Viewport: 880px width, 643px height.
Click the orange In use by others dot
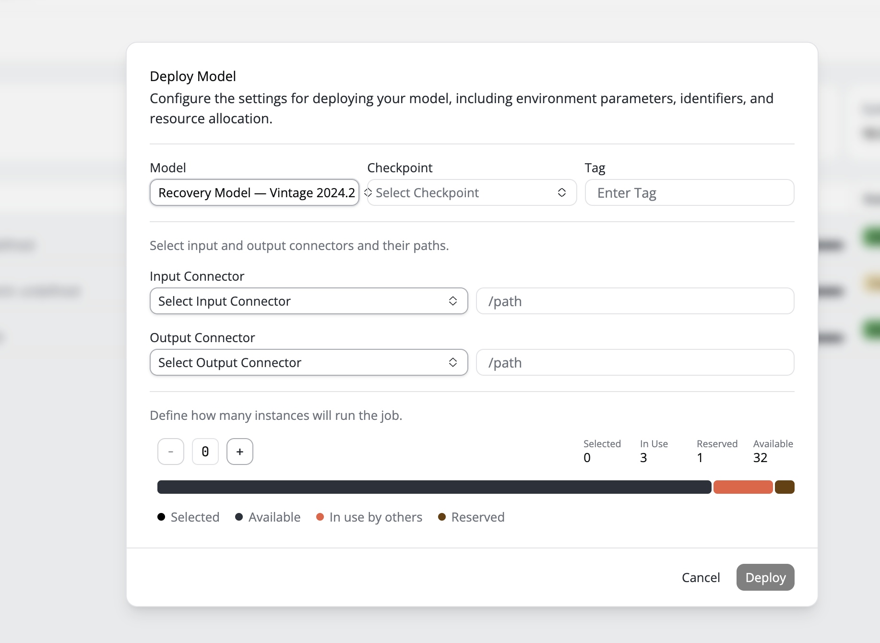320,517
